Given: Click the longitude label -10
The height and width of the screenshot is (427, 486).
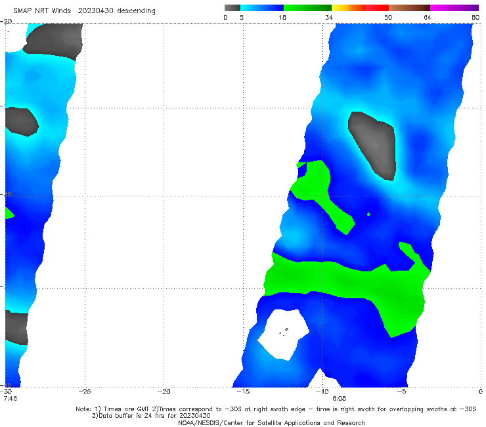Looking at the screenshot, I should coord(322,392).
